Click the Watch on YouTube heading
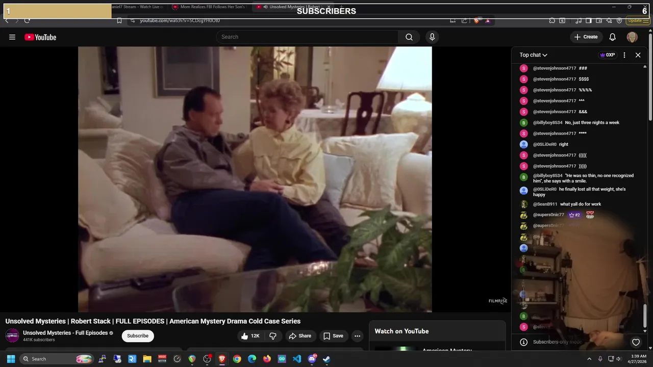The width and height of the screenshot is (653, 367). (401, 331)
